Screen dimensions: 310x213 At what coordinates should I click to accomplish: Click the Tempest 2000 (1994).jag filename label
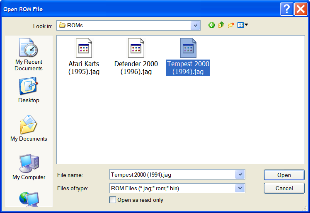tap(188, 68)
